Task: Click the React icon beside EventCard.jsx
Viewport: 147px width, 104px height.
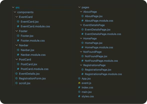Action: tap(18, 22)
